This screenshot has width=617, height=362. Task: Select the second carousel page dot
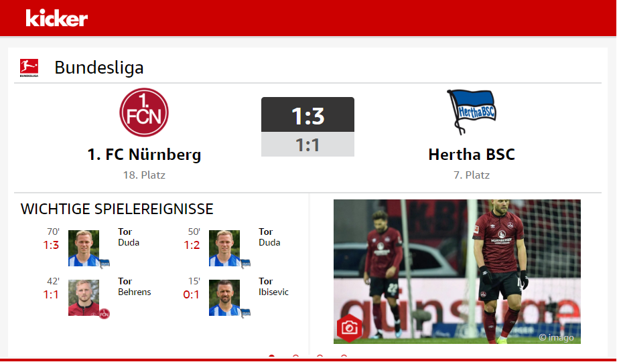295,356
